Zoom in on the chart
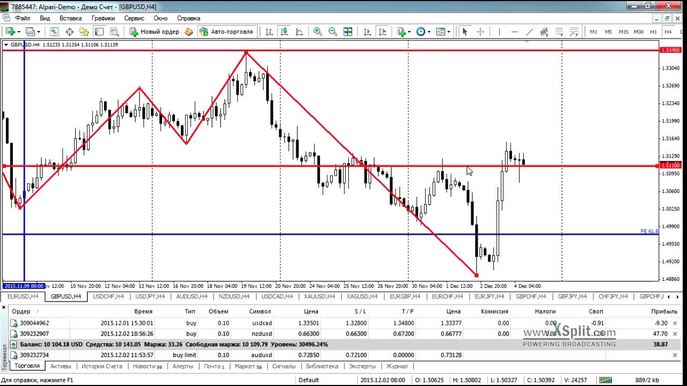Image resolution: width=687 pixels, height=386 pixels. [x=318, y=32]
